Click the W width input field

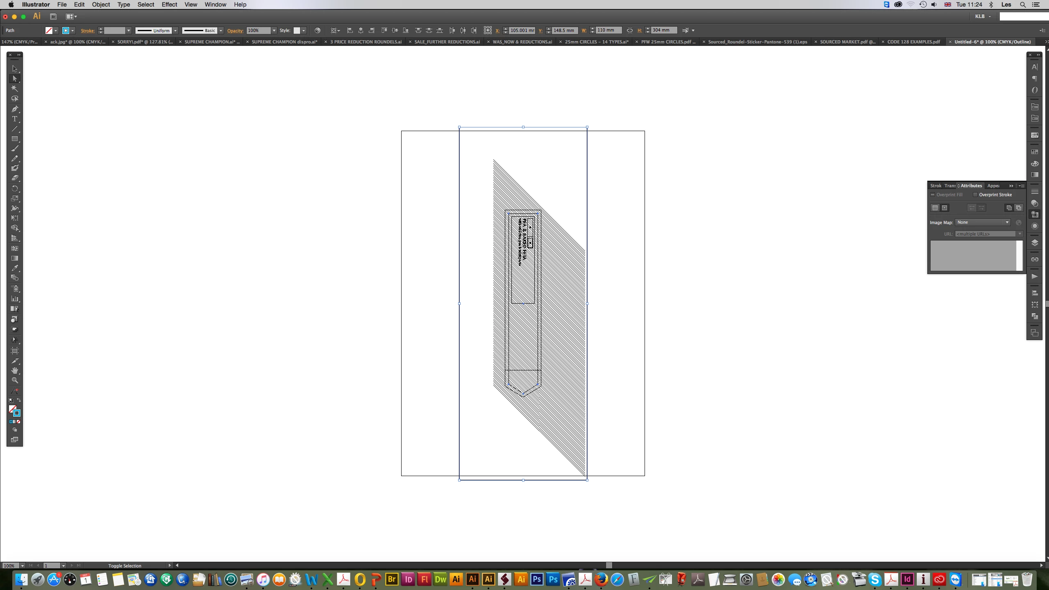pos(608,30)
